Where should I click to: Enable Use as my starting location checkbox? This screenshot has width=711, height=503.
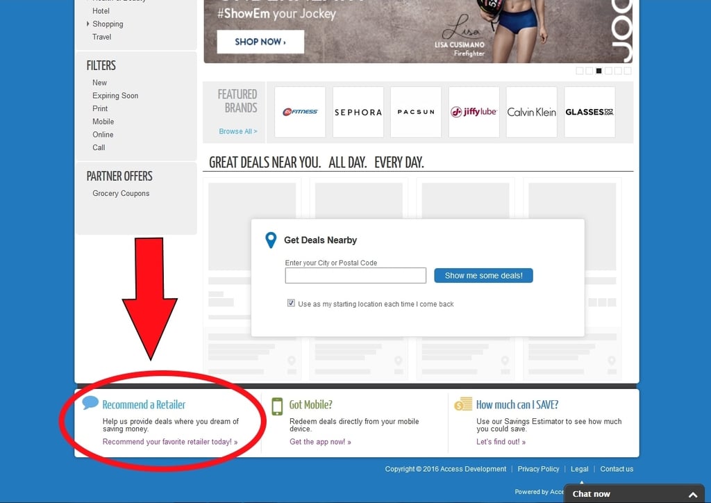[x=291, y=302]
